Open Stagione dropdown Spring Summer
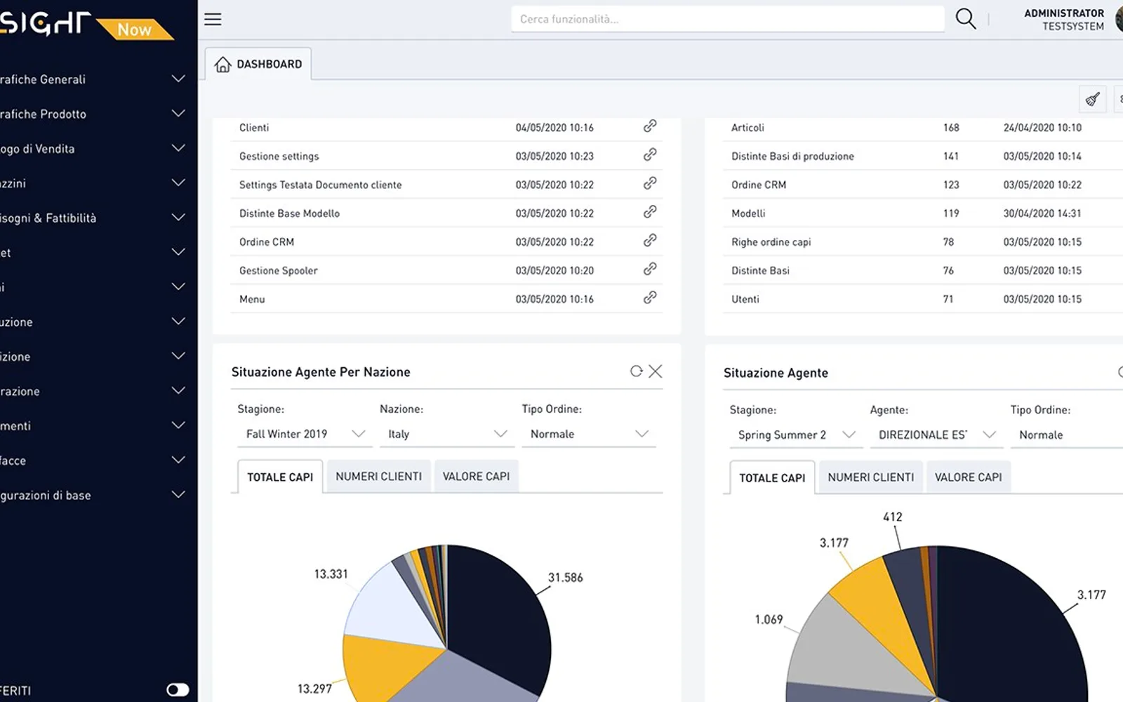 pyautogui.click(x=796, y=435)
